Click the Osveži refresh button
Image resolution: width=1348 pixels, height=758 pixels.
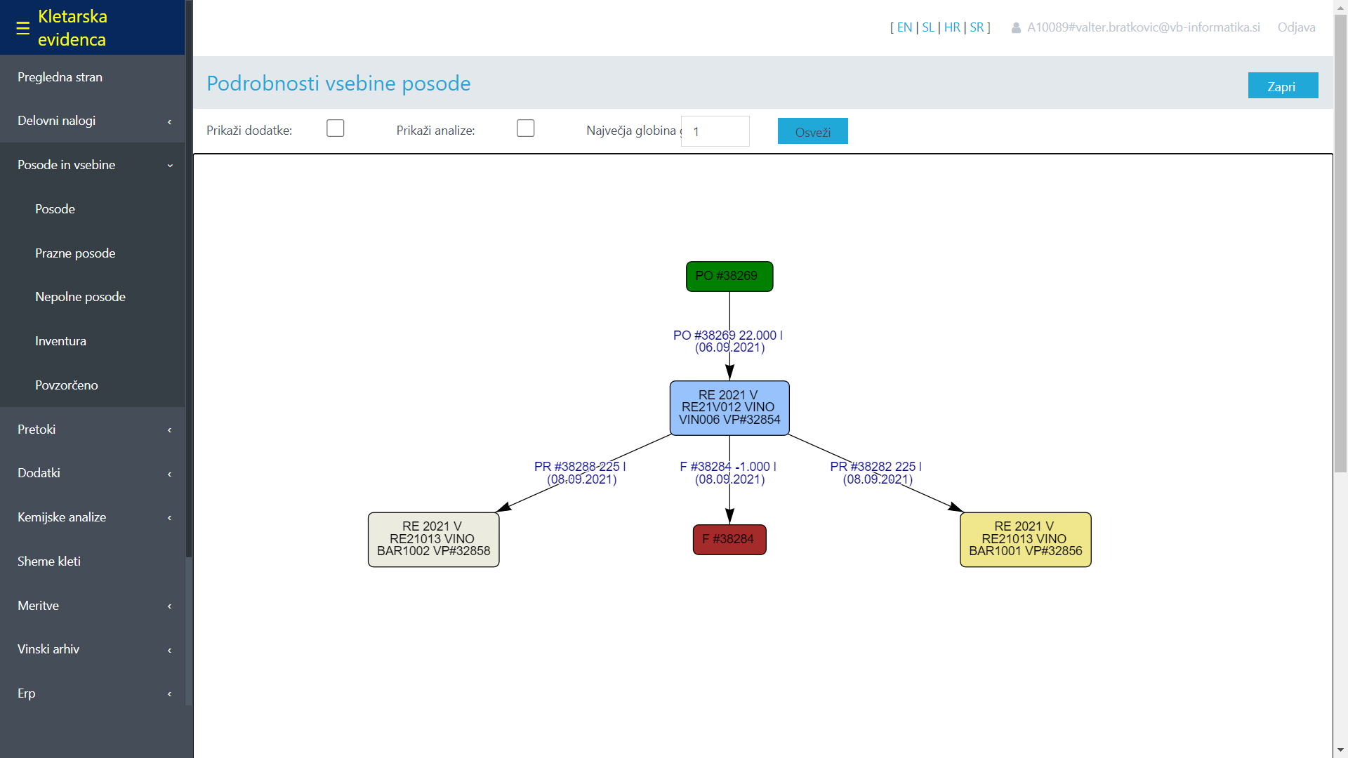pyautogui.click(x=812, y=131)
